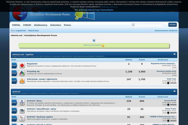This screenshot has height=125, width=188.
Task: Click NOWE status icon for Regulamin
Action: pos(14,66)
